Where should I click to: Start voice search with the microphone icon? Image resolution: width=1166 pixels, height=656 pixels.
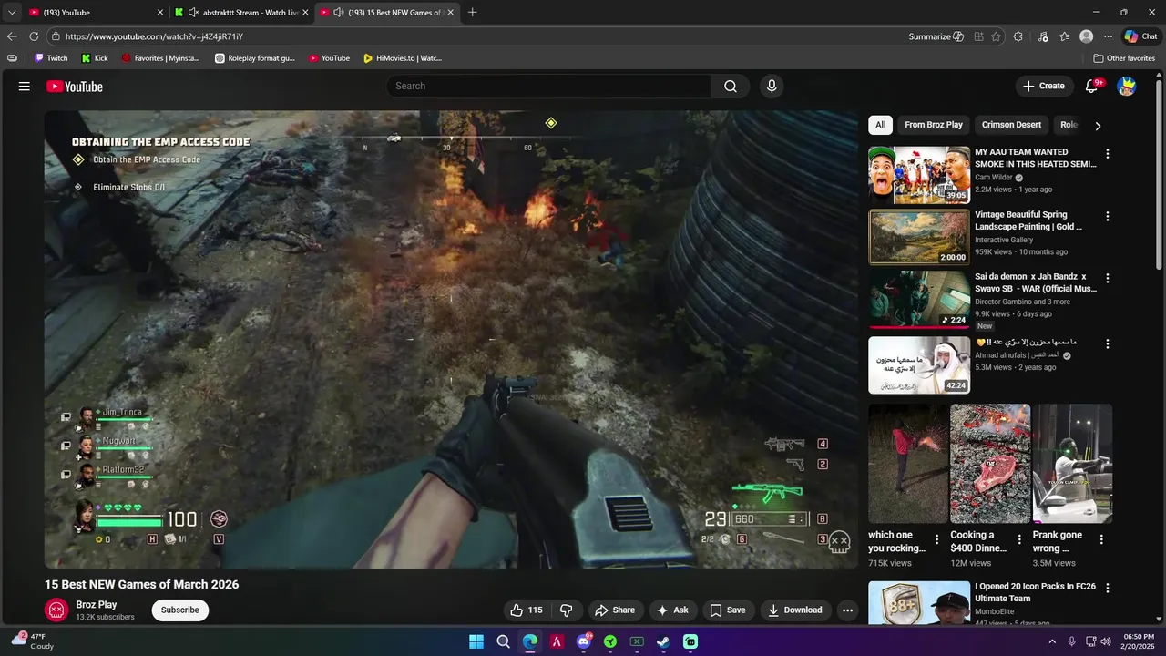(x=772, y=86)
